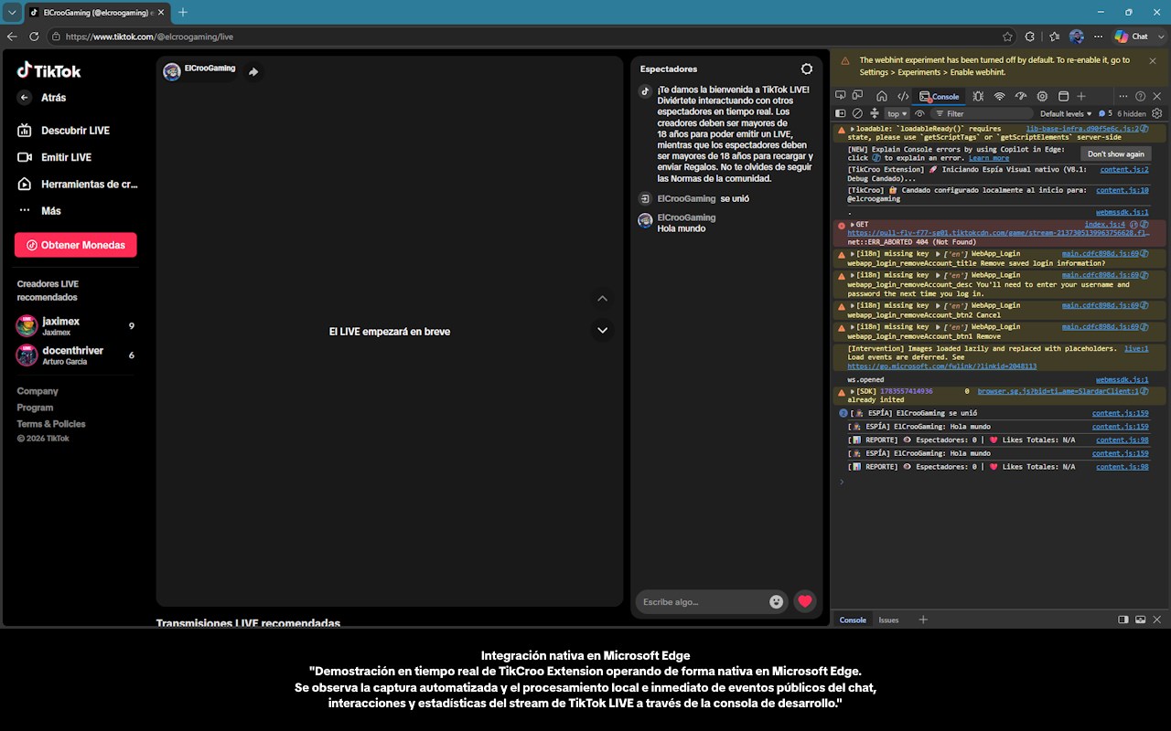Toggle device emulation in DevTools
Viewport: 1171px width, 731px height.
click(858, 96)
